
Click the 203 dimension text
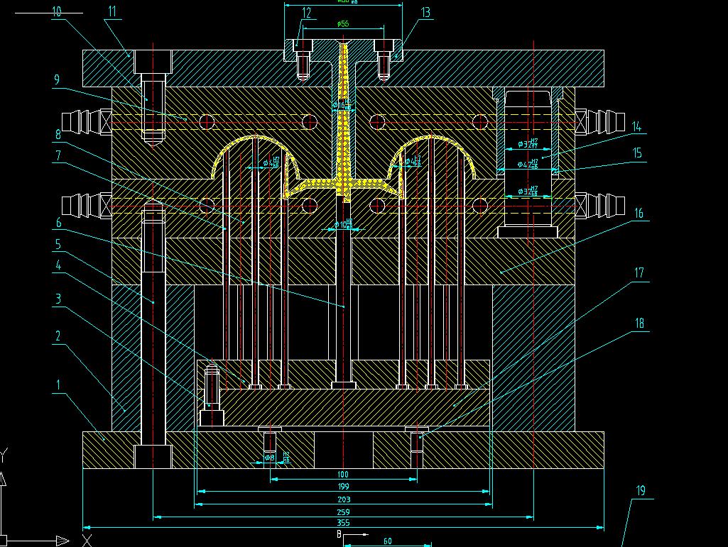click(344, 499)
